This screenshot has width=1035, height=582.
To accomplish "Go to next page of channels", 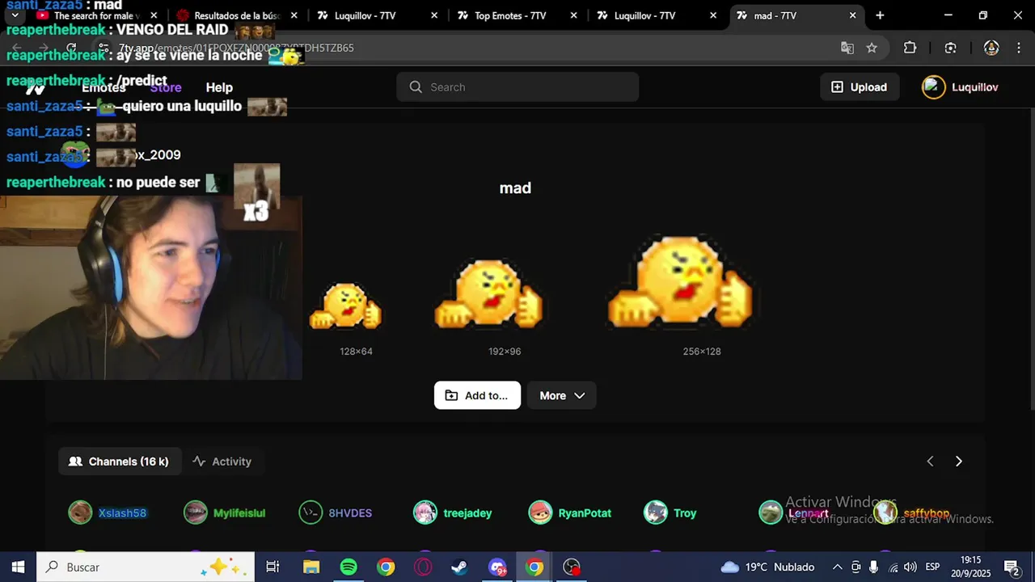I will pos(959,462).
